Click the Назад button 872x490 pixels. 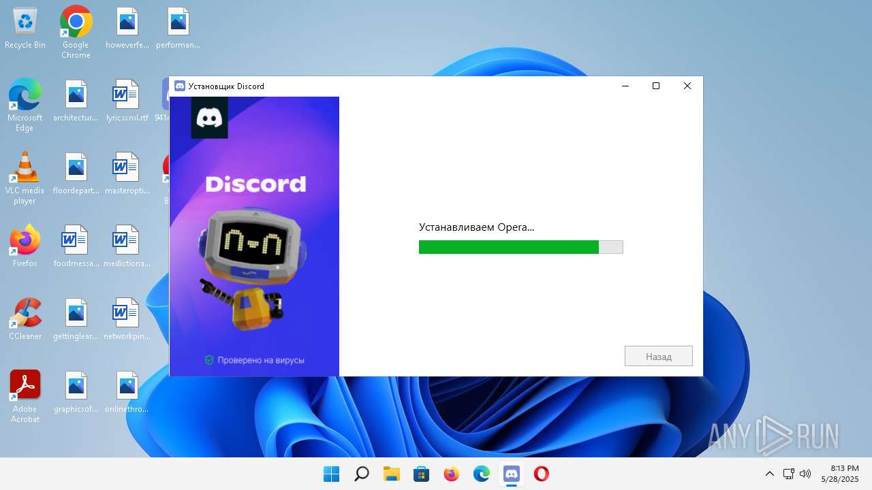(x=659, y=356)
